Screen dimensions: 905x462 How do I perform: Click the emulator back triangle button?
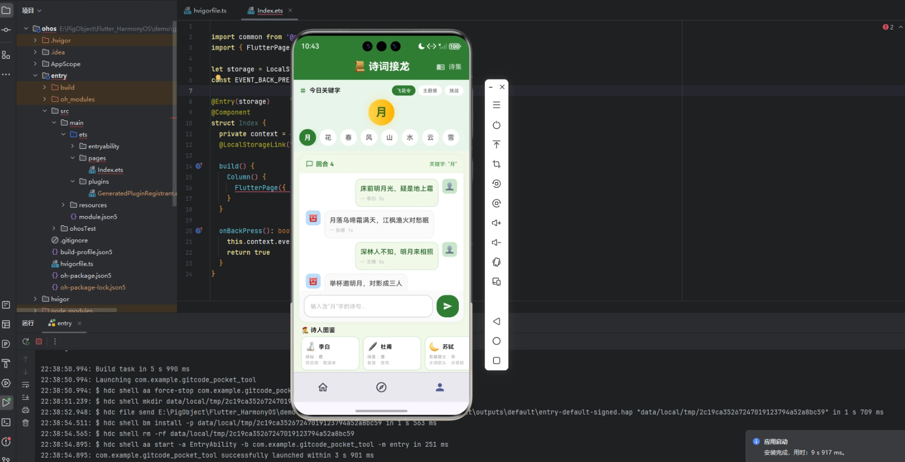[x=496, y=321]
